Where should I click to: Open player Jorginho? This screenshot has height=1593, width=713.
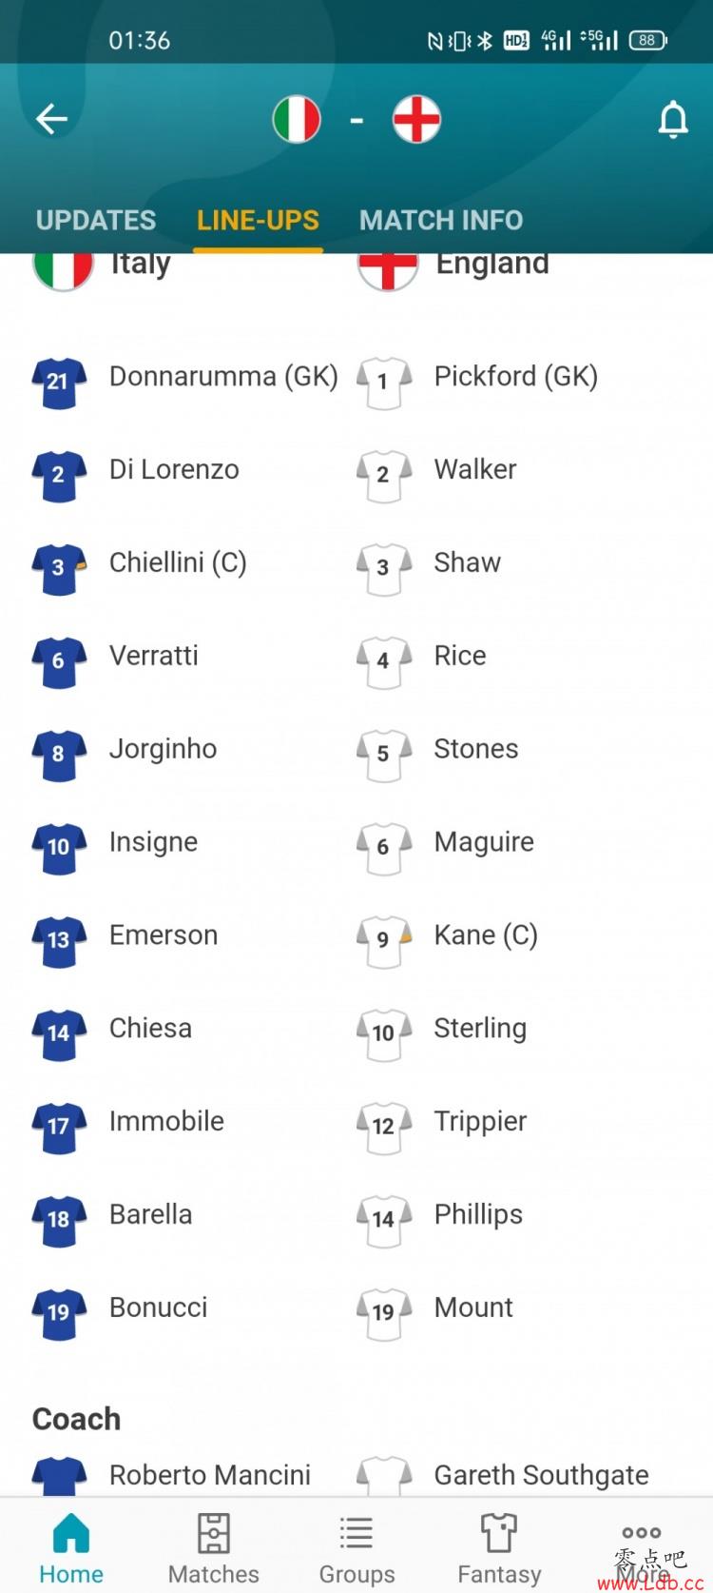tap(163, 749)
